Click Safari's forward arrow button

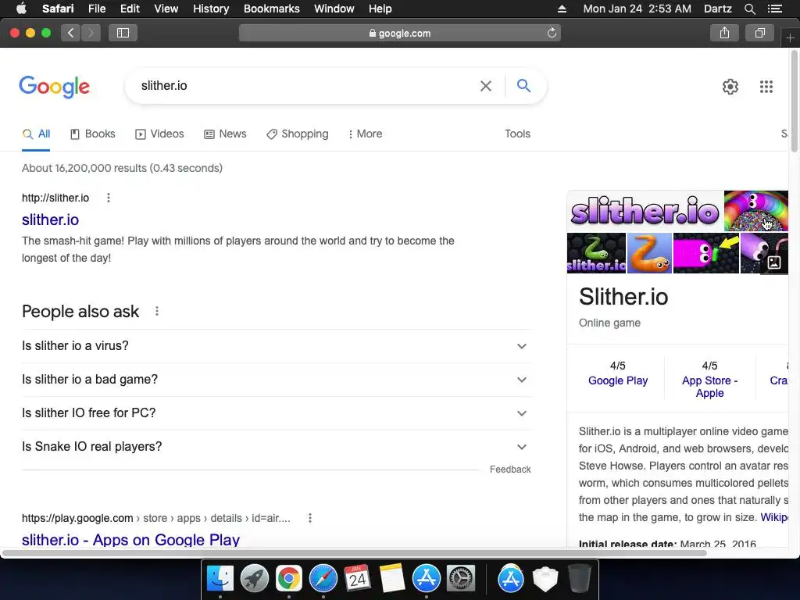91,33
